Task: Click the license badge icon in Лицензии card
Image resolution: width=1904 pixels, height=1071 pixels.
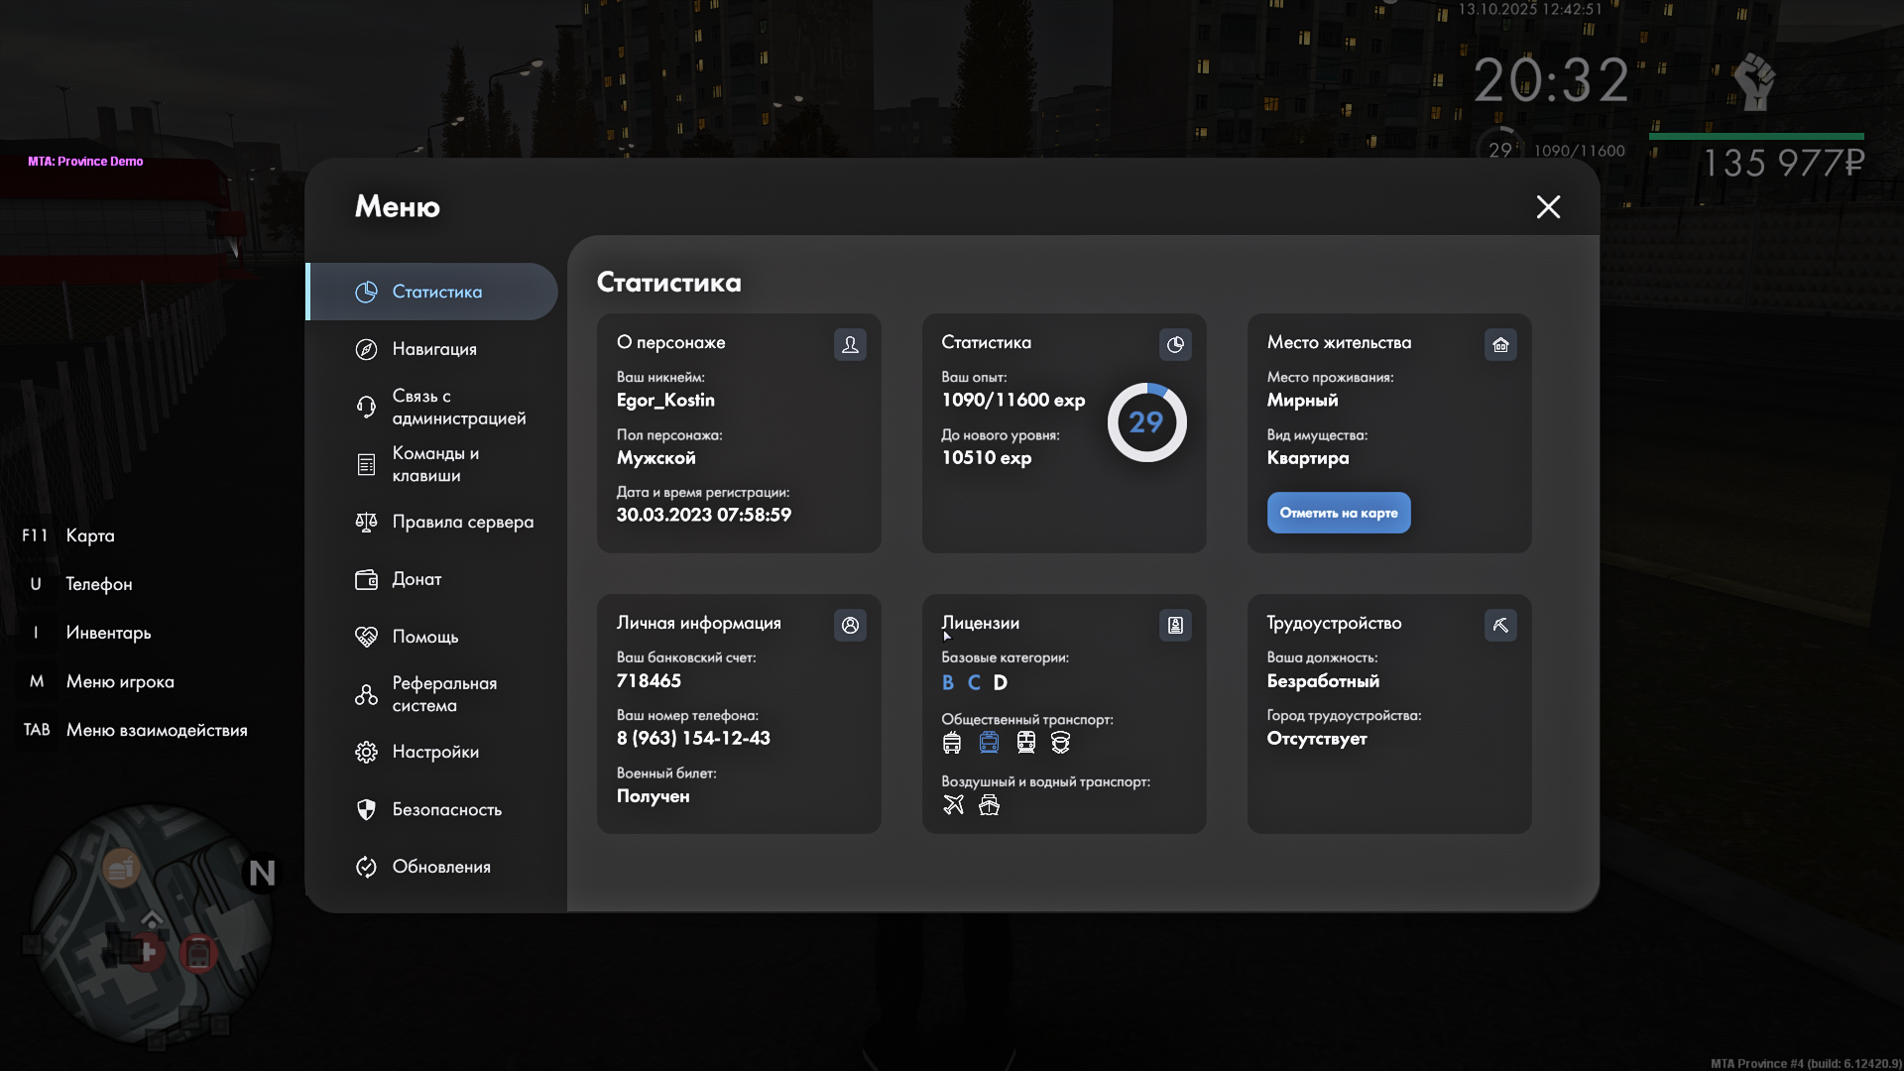Action: click(1175, 625)
